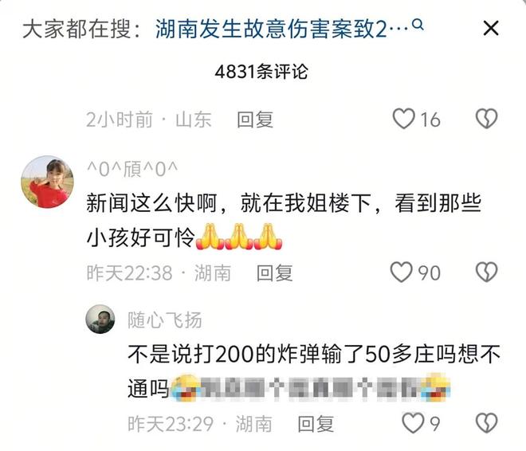Like the Shandong comment with 16 likes

coord(404,119)
